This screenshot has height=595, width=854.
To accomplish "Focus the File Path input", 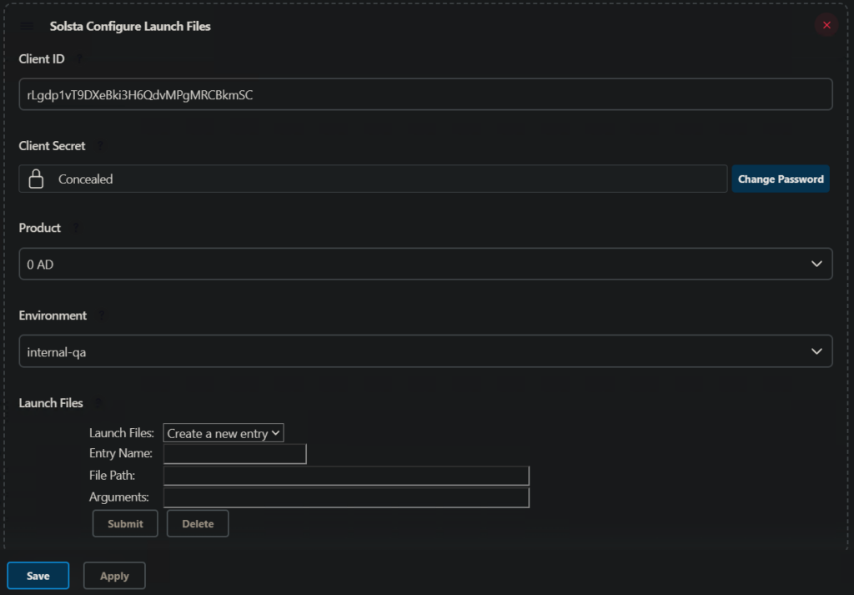I will [x=346, y=476].
